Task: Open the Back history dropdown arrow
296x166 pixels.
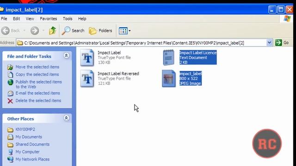Action: 24,30
